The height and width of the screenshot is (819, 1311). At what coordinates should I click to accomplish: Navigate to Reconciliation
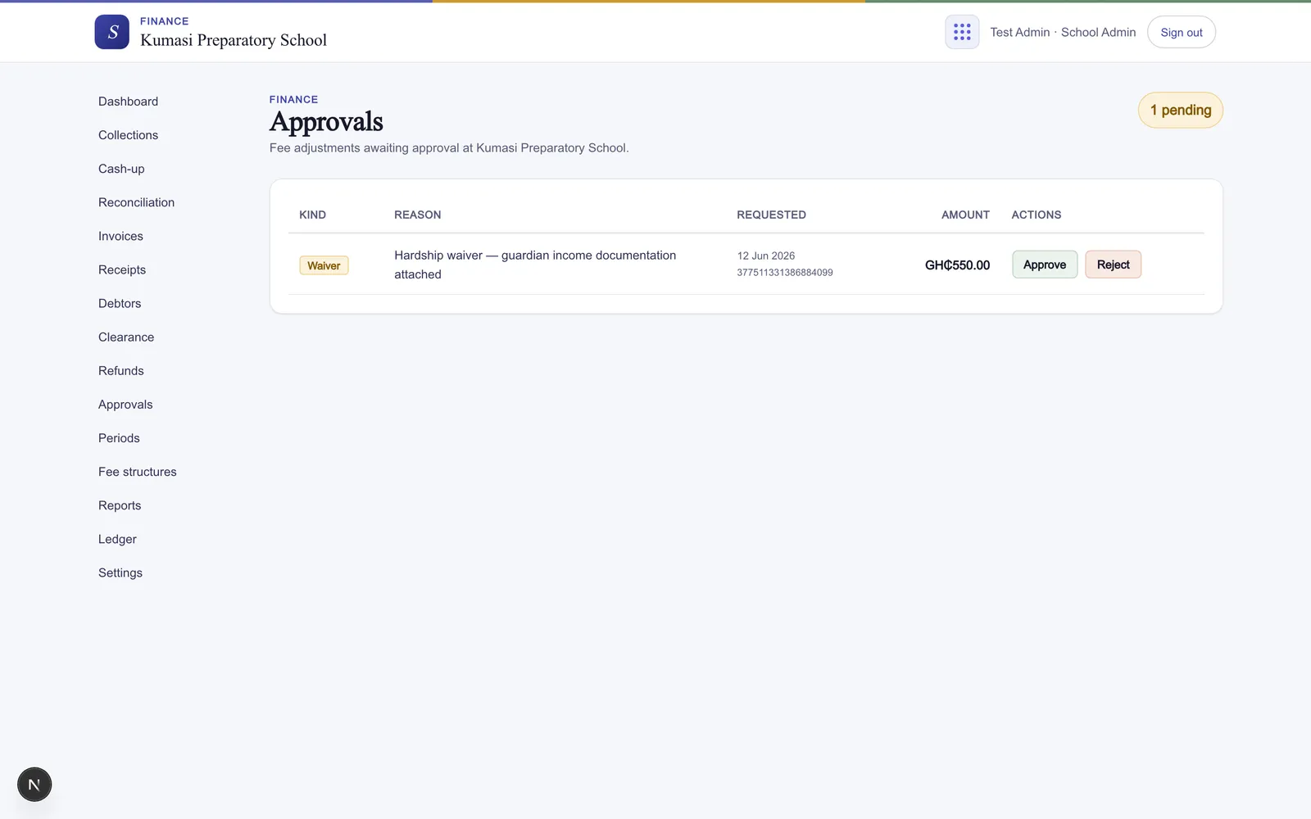point(136,202)
